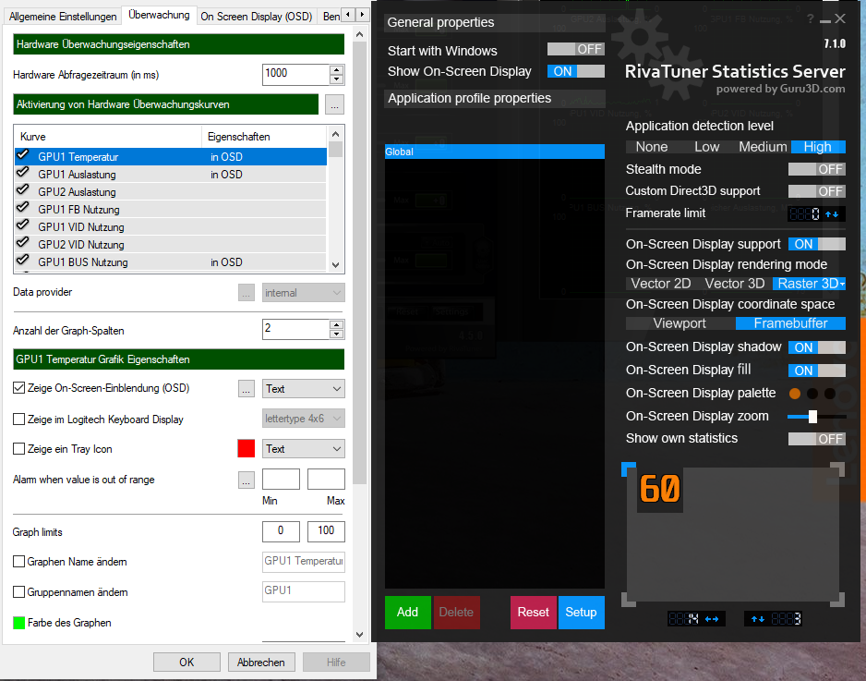Decrease Hardware Abfragezeitraum spinner value
Viewport: 866px width, 681px height.
point(336,79)
